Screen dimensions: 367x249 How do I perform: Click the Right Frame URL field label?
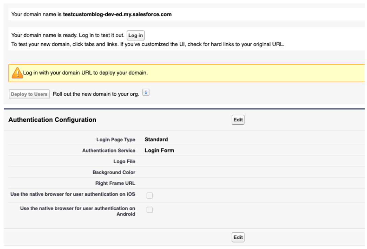[115, 183]
